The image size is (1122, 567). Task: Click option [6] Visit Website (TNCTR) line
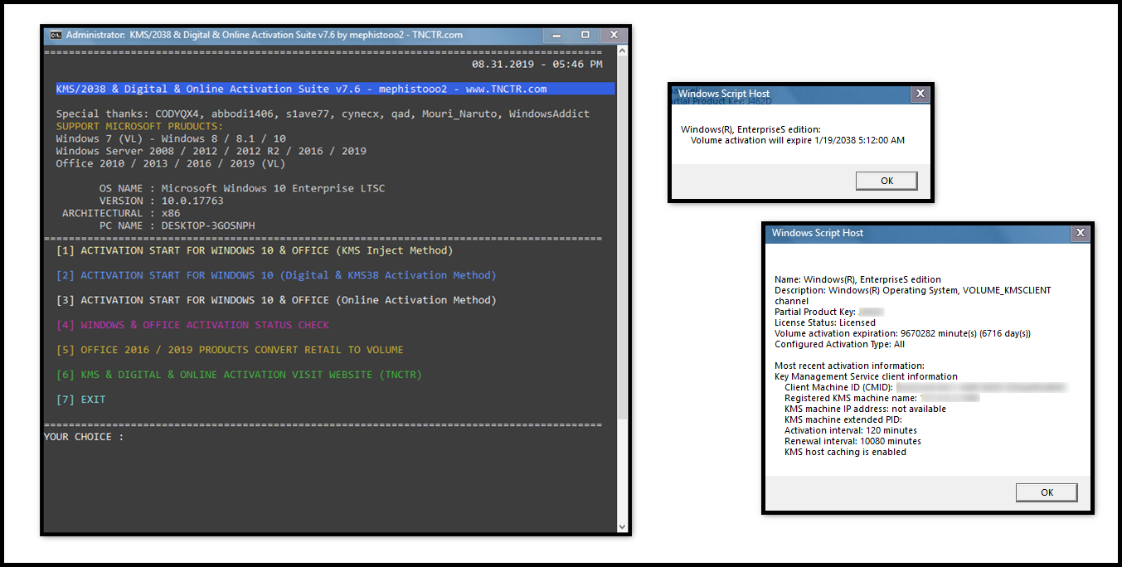click(x=239, y=375)
